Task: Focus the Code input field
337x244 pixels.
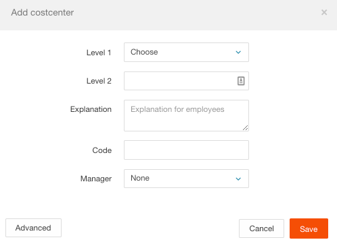Action: (186, 150)
